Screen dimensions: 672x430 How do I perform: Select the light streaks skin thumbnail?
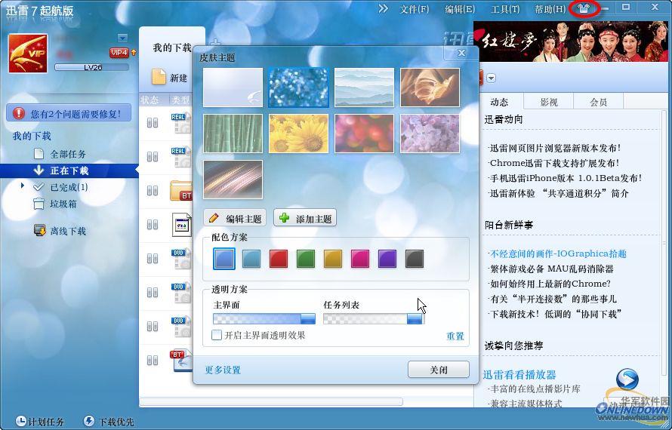[x=233, y=180]
